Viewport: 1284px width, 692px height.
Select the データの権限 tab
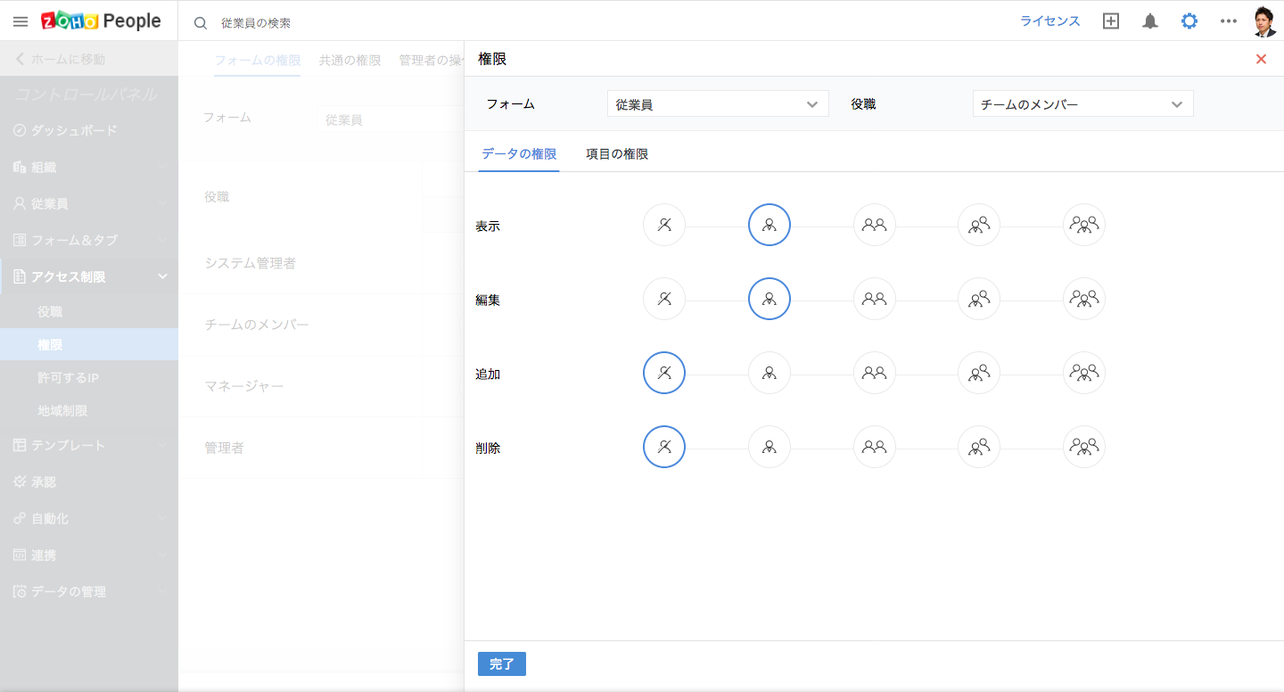(519, 154)
